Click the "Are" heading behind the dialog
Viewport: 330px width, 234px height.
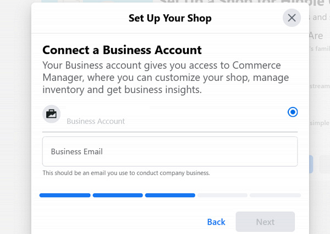[x=315, y=36]
